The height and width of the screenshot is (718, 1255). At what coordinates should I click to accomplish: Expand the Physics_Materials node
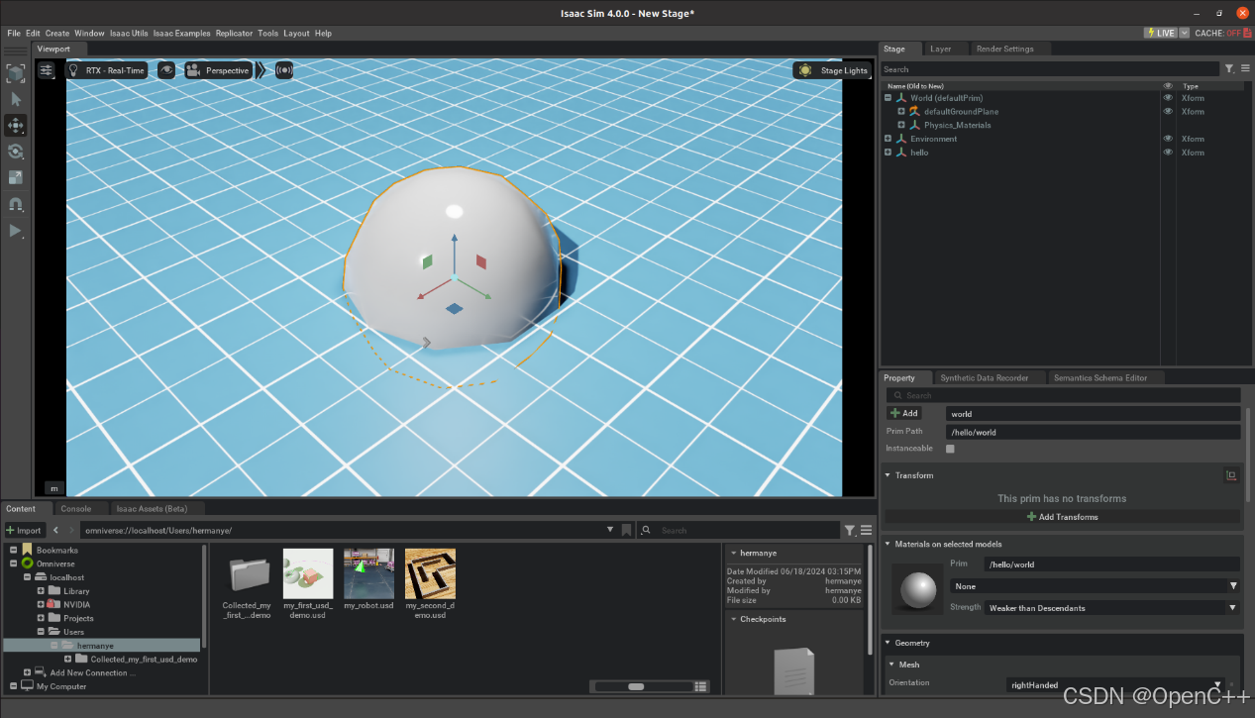(x=901, y=125)
